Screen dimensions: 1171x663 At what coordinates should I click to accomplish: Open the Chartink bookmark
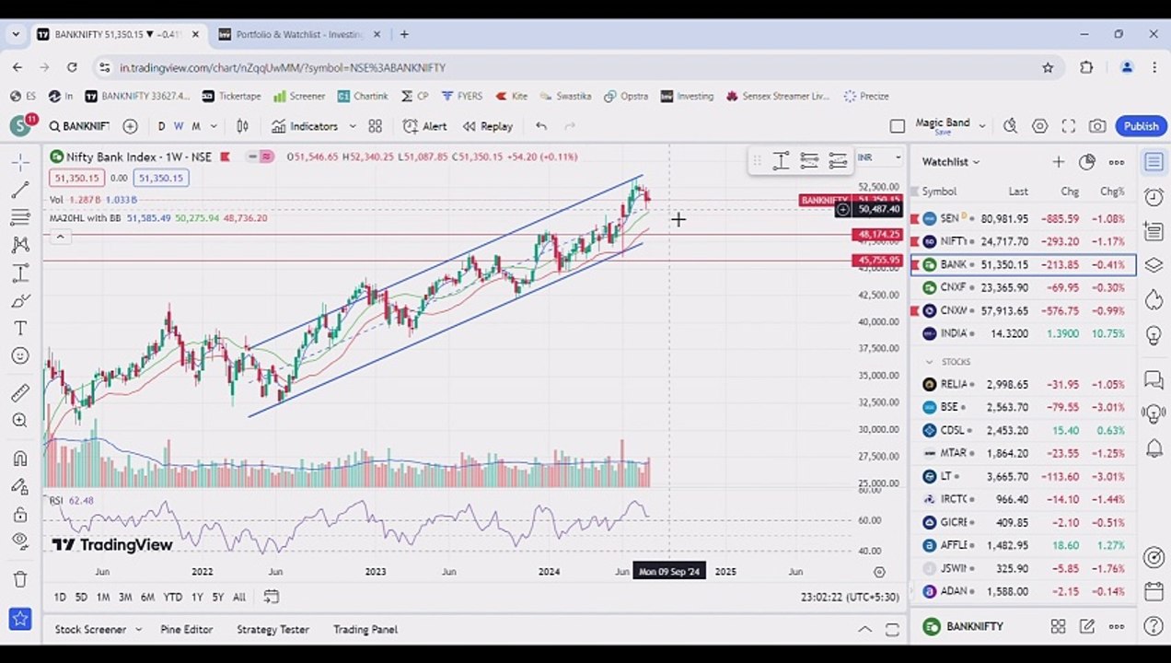[363, 96]
